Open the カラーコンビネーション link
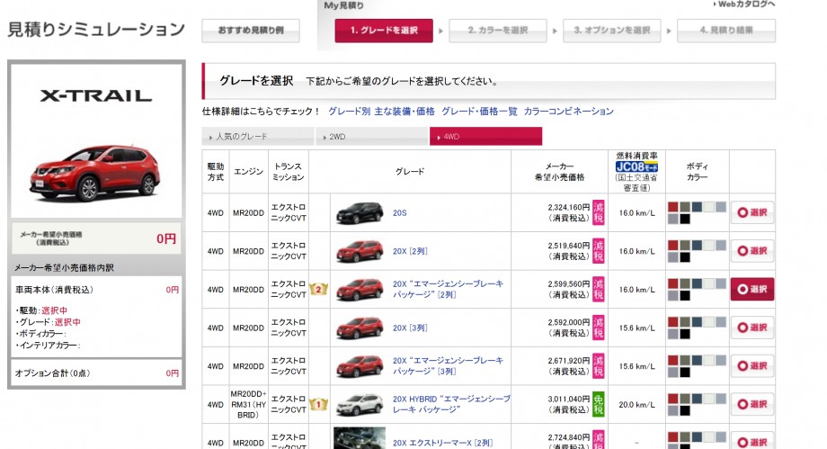This screenshot has width=827, height=449. (x=568, y=112)
